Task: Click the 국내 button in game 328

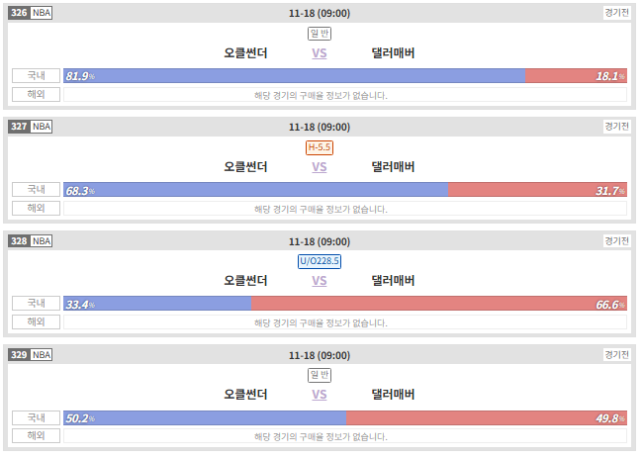Action: click(x=36, y=304)
